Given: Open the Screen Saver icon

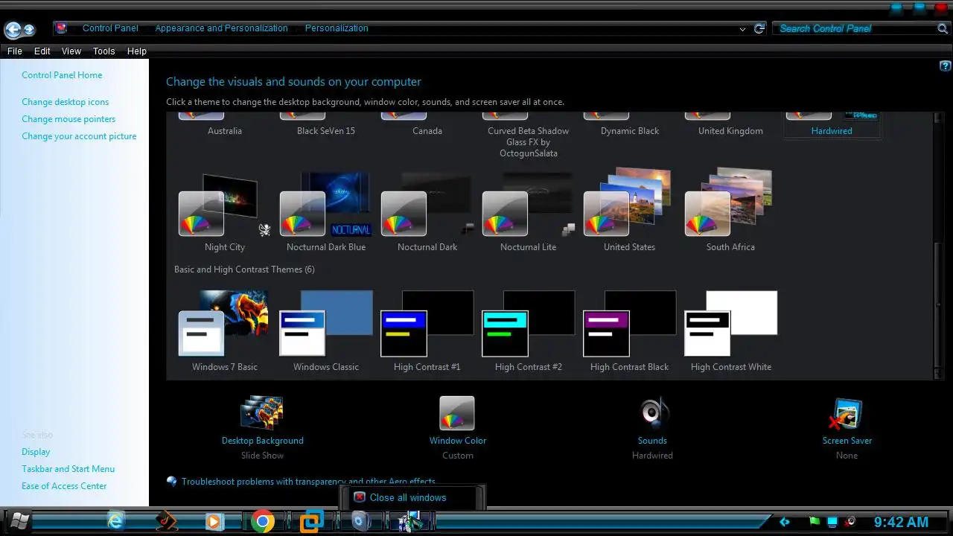Looking at the screenshot, I should [847, 414].
